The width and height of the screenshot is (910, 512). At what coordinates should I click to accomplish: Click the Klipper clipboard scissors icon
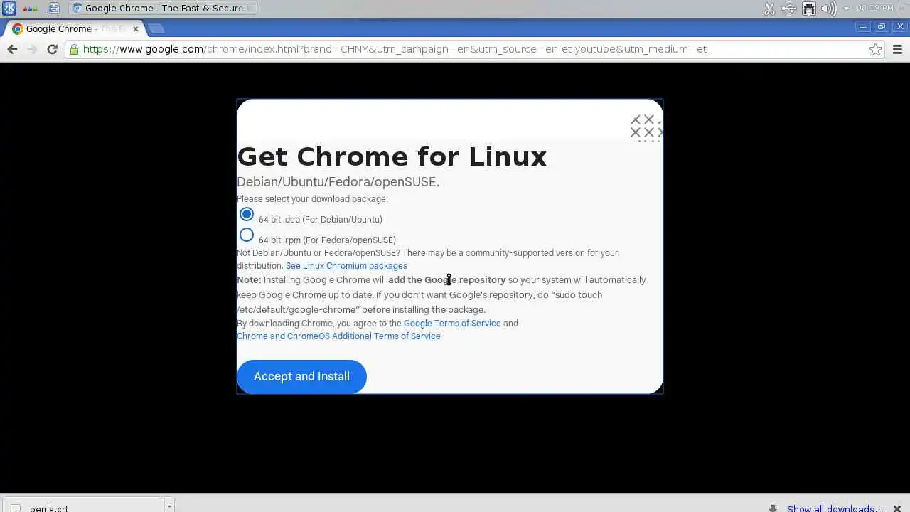click(769, 9)
